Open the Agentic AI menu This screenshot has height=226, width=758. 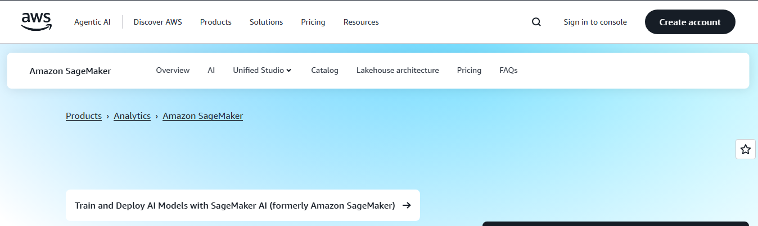92,22
